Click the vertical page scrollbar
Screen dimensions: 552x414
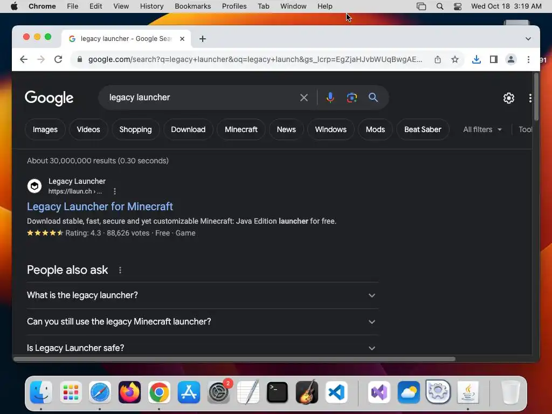(x=536, y=97)
